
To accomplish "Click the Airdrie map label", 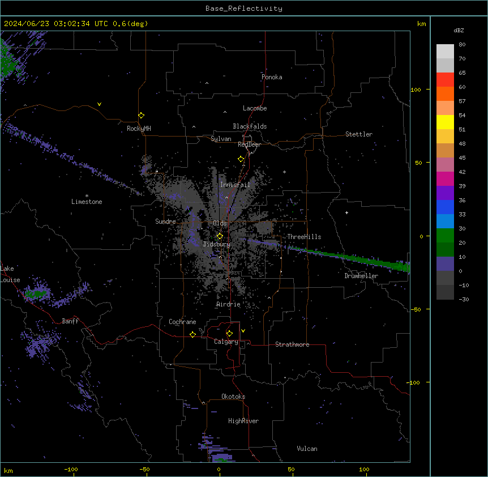I will pyautogui.click(x=228, y=304).
